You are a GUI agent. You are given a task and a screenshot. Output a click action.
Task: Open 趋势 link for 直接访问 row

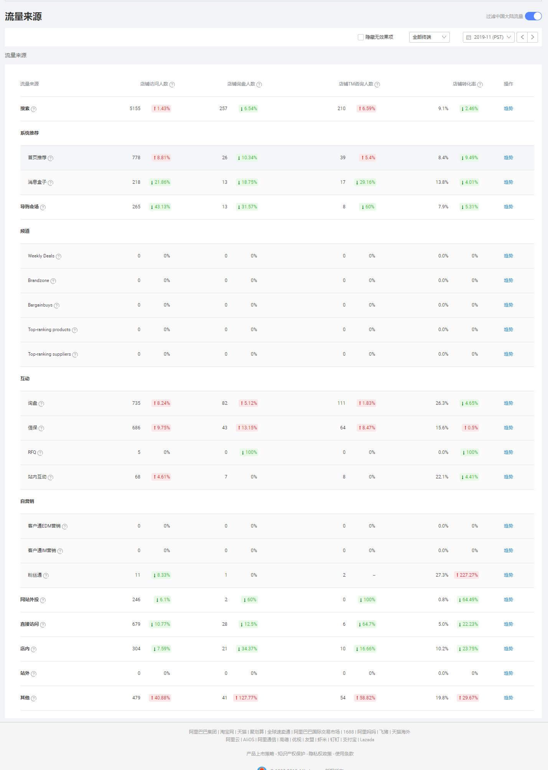click(x=508, y=624)
